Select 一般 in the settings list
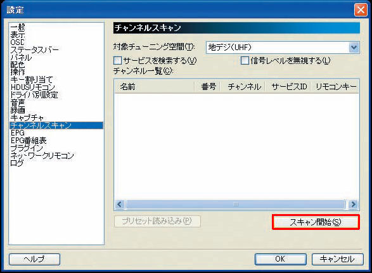Screen dimensions: 372x273 pos(18,27)
